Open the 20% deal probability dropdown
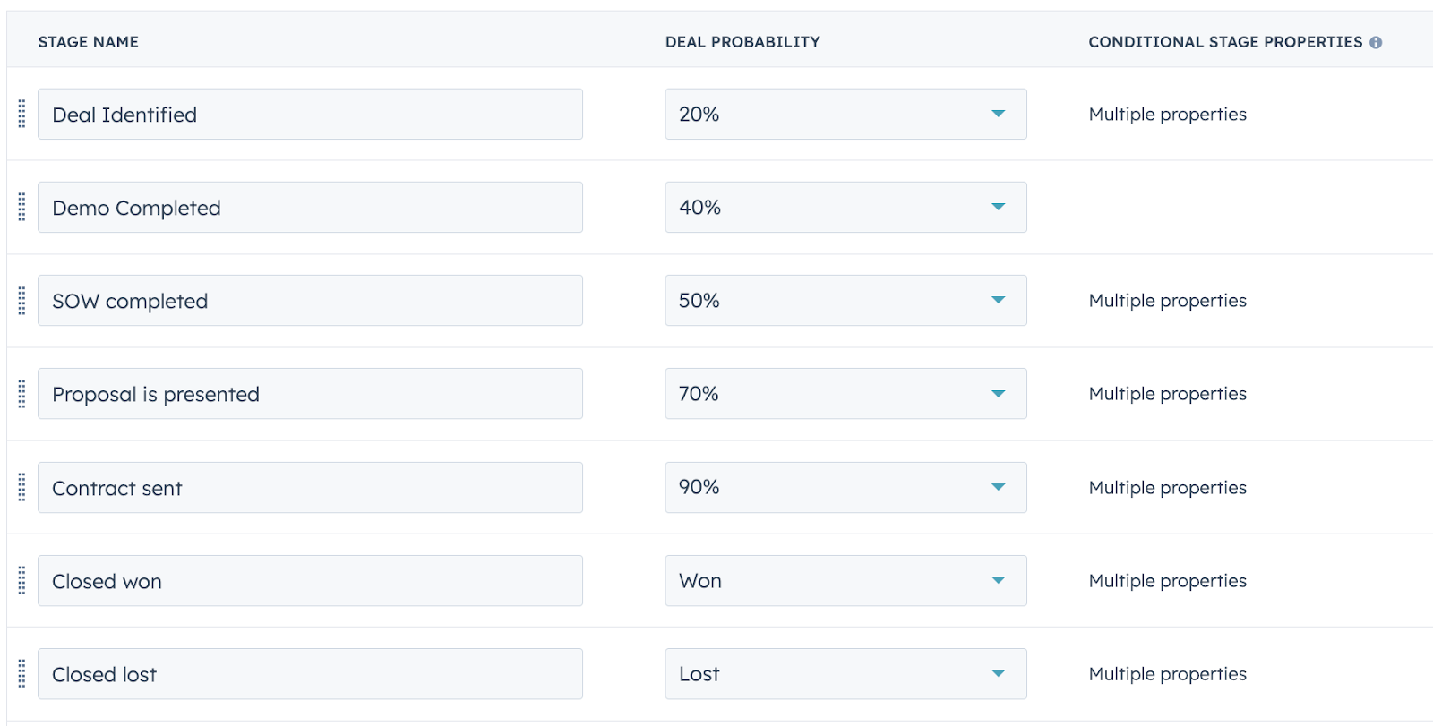The height and width of the screenshot is (726, 1433). tap(845, 114)
